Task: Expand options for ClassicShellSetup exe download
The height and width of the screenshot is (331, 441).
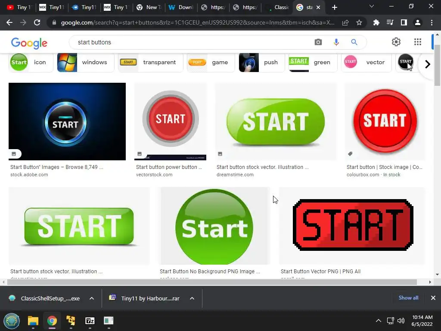Action: [x=92, y=298]
